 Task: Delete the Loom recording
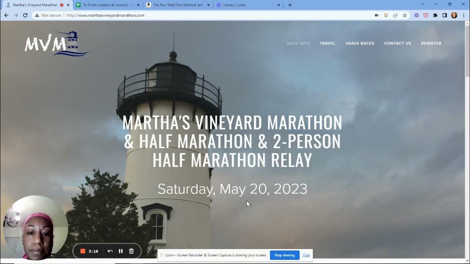pos(131,251)
